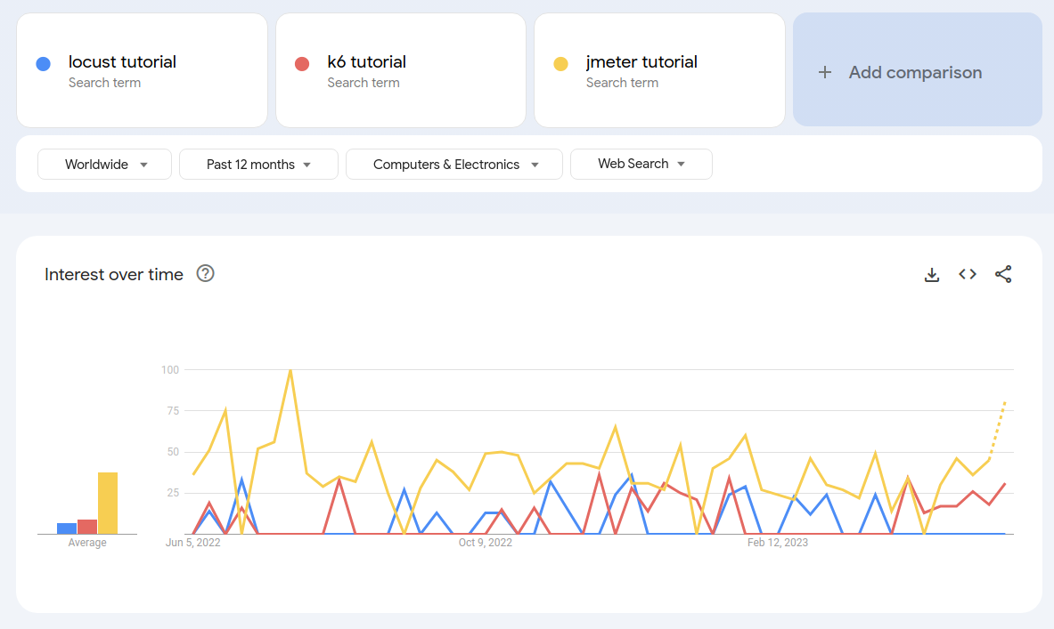
Task: Add a new comparison term
Action: pyautogui.click(x=918, y=69)
